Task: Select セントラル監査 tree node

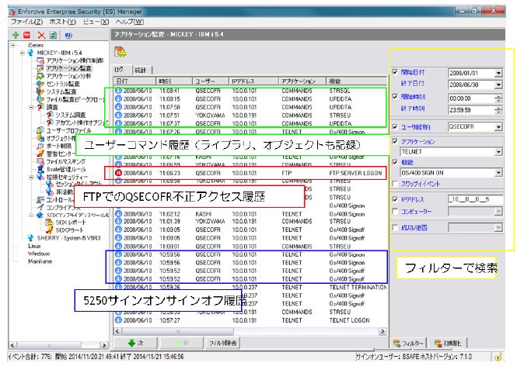Action: click(63, 84)
